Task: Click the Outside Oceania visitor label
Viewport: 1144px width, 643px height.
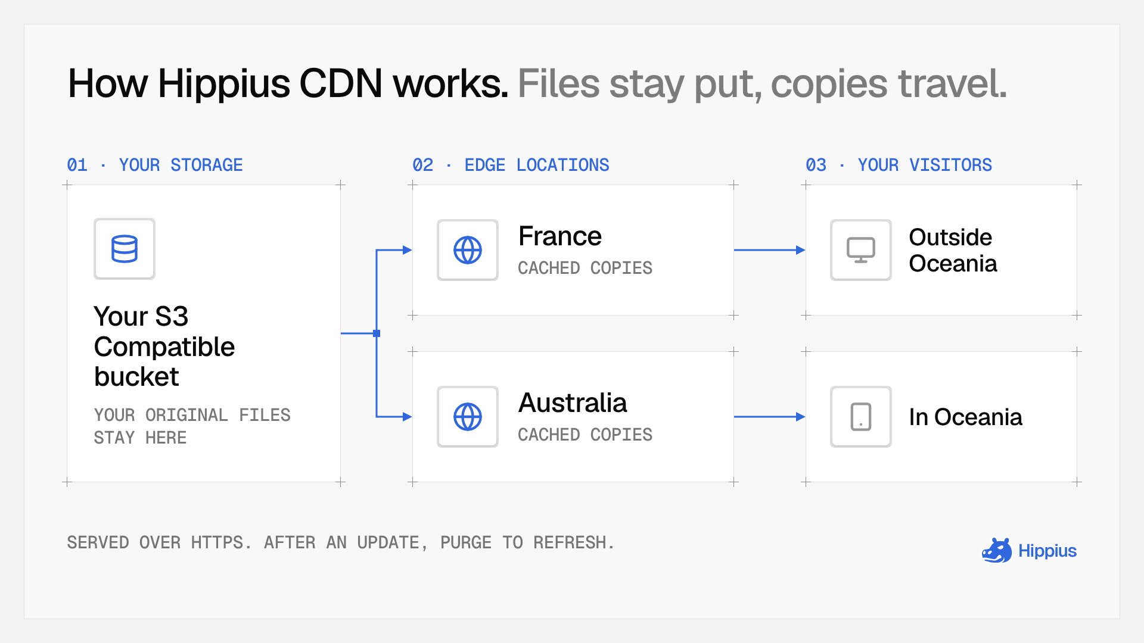Action: 953,250
